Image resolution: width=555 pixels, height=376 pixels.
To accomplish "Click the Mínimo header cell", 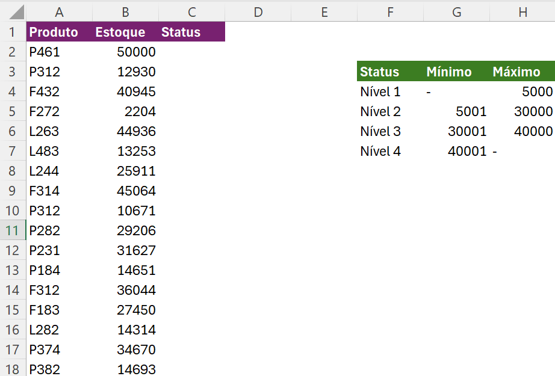I will click(x=457, y=72).
